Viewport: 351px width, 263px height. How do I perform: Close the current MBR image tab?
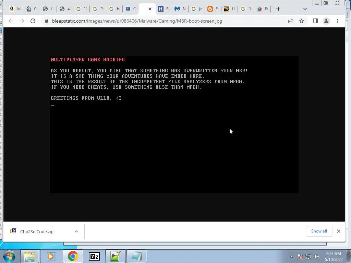tap(150, 9)
